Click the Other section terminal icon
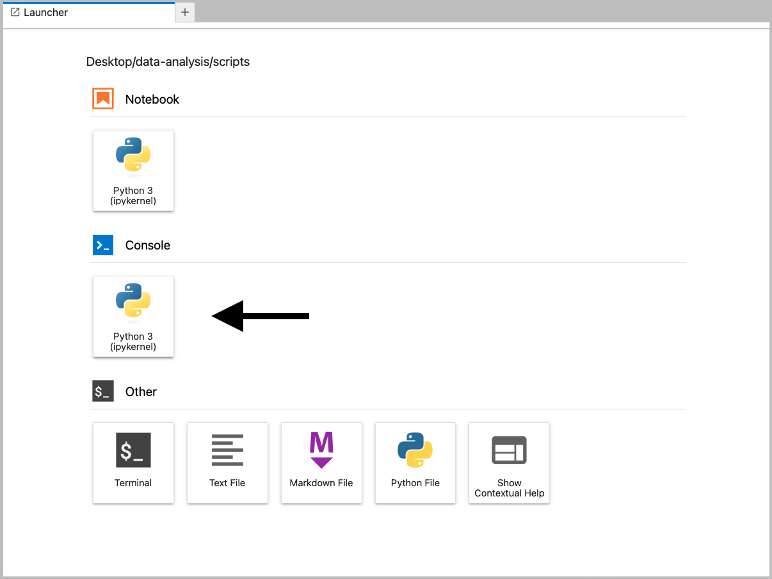This screenshot has width=772, height=579. tap(103, 392)
